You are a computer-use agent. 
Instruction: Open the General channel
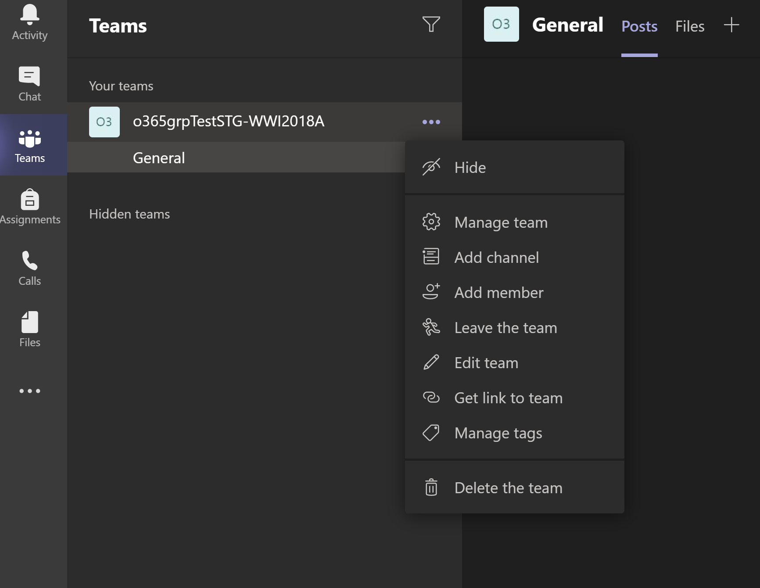click(x=158, y=158)
